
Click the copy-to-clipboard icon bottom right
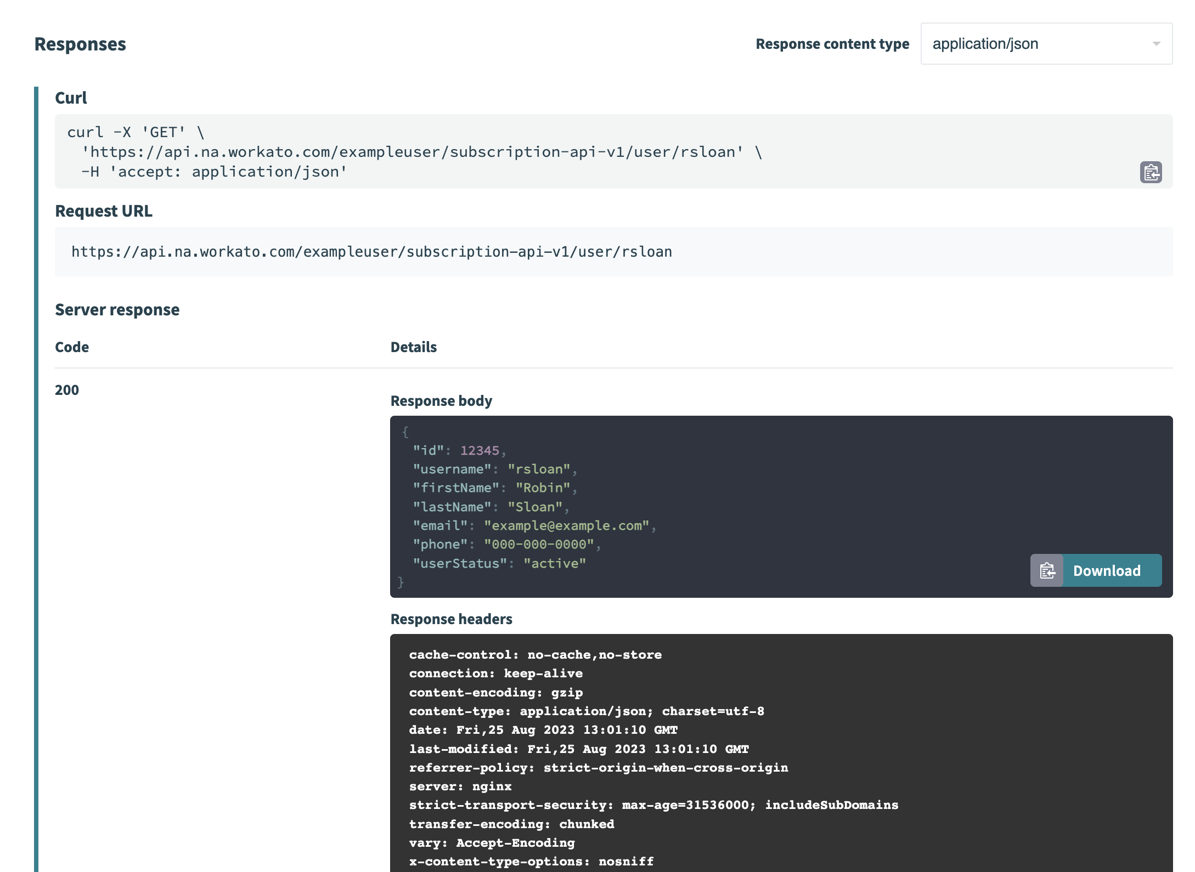[1048, 570]
